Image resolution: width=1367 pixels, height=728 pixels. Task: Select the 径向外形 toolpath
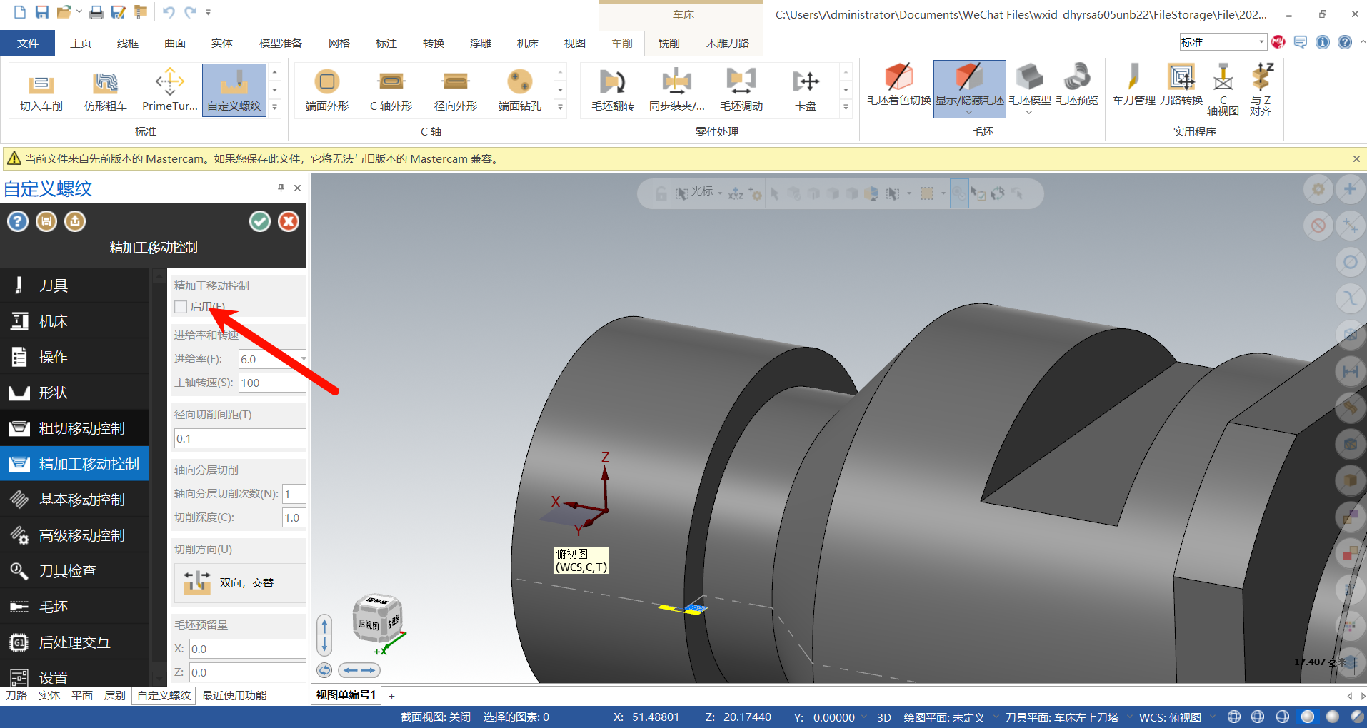tap(456, 91)
